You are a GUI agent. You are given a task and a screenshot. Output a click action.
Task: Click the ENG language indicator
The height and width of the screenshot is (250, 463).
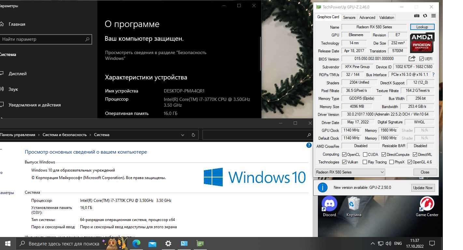tap(398, 243)
